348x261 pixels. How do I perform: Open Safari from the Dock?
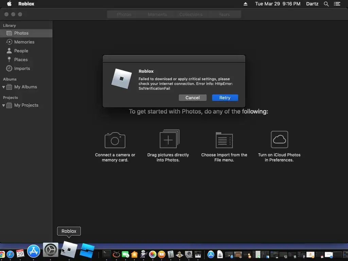point(10,254)
